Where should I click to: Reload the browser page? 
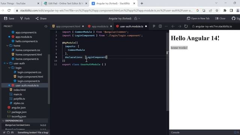[9, 10]
